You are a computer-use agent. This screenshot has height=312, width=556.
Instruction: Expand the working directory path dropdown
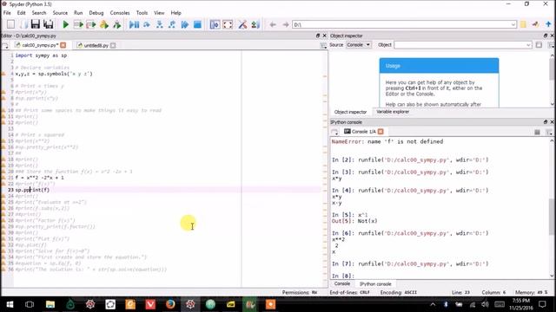tap(513, 24)
